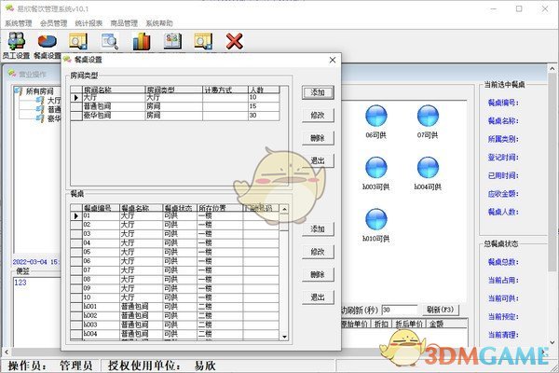Close the 餐桌设置 dialog with its X
Viewport: 559px width, 373px height.
[333, 60]
